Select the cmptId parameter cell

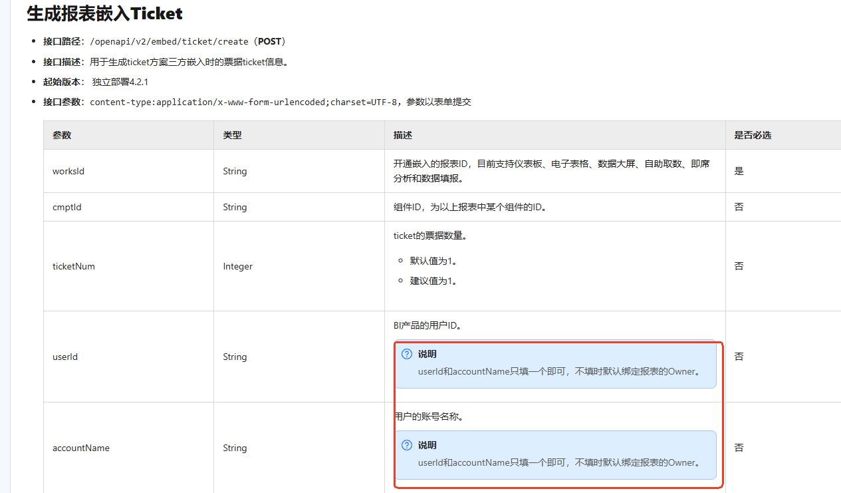67,207
